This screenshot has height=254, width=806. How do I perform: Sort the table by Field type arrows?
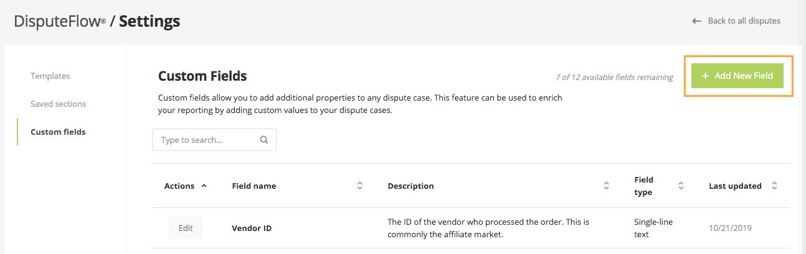pyautogui.click(x=681, y=186)
